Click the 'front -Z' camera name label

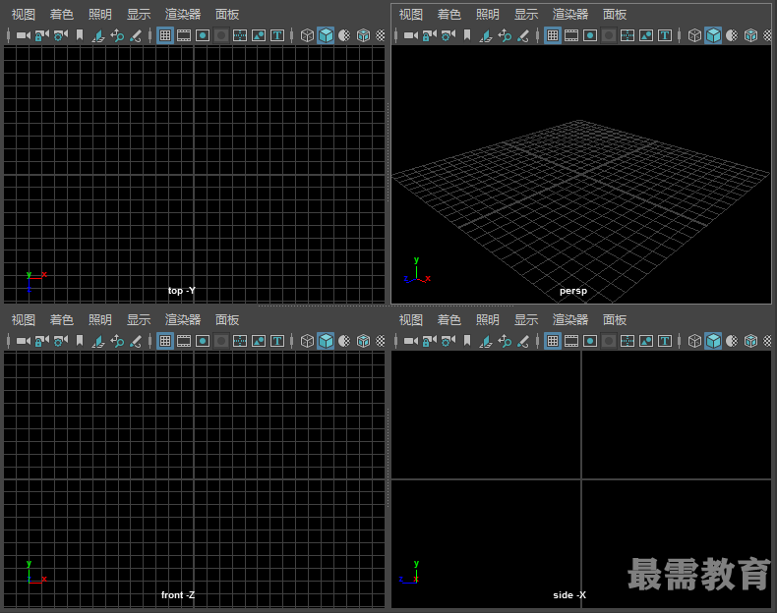(x=178, y=595)
